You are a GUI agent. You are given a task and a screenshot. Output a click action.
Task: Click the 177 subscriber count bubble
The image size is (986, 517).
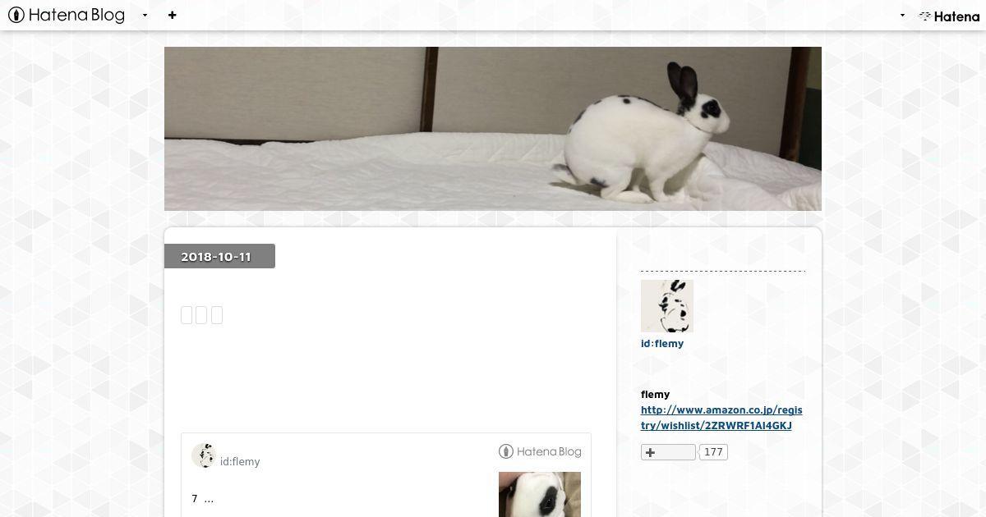tap(713, 452)
